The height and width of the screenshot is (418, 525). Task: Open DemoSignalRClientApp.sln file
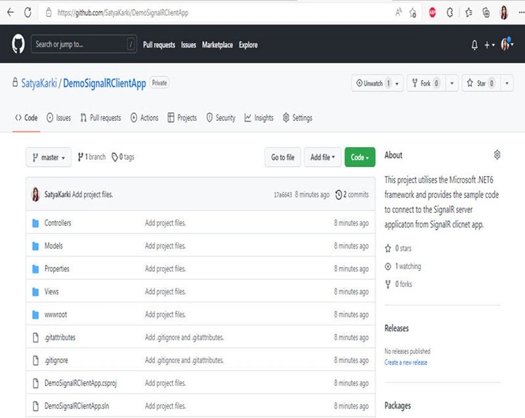click(77, 406)
